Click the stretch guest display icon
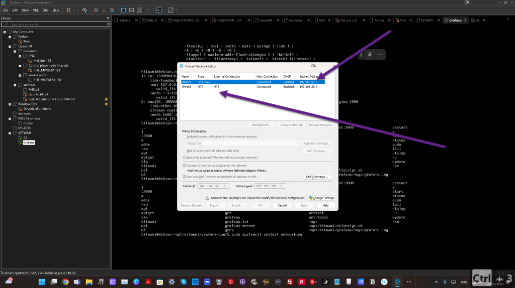This screenshot has height=288, width=515. [x=170, y=10]
